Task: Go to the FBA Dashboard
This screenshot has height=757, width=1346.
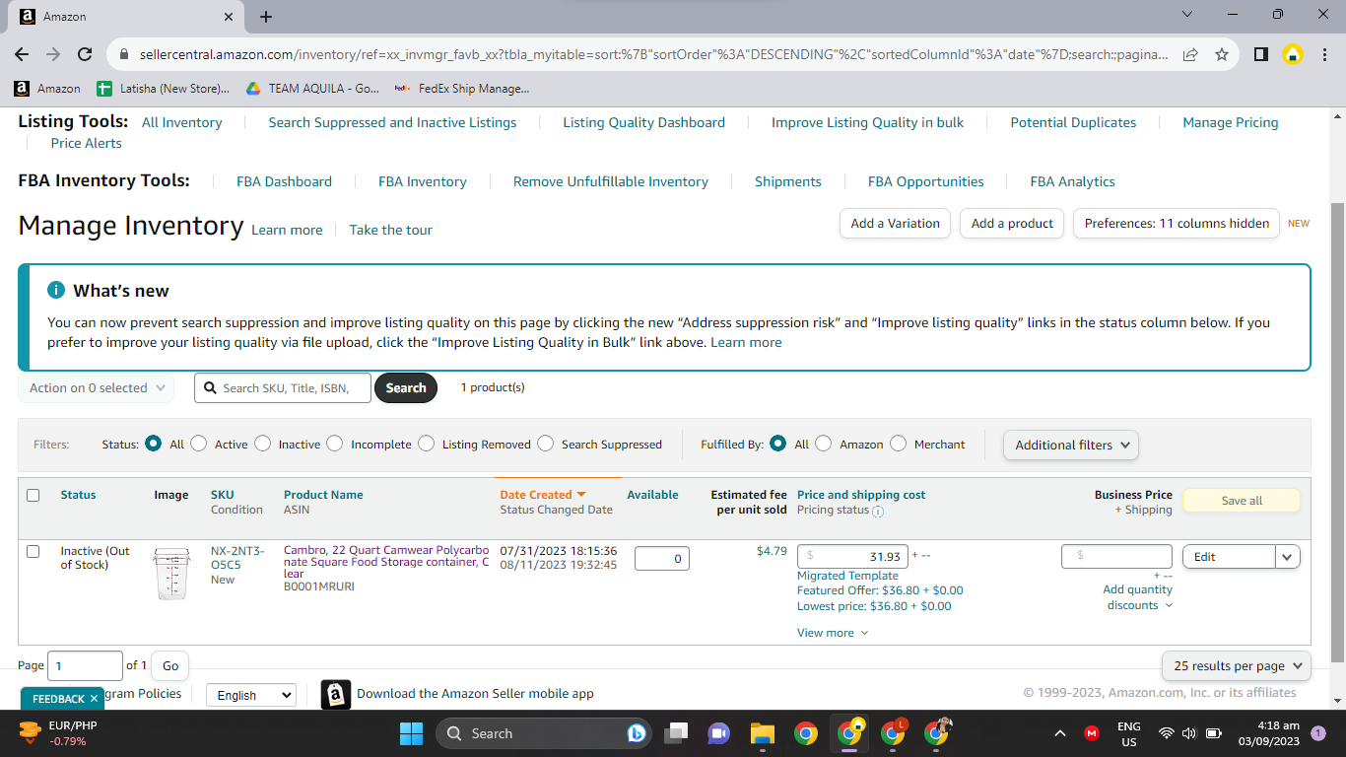Action: pos(284,181)
